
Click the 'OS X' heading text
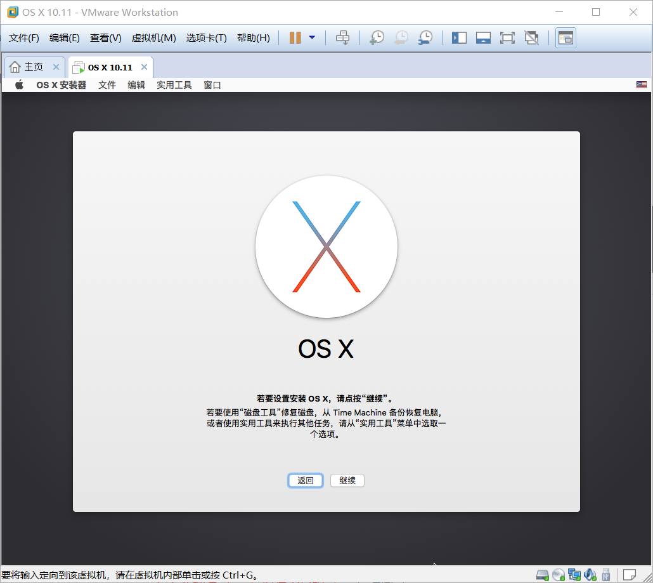click(x=326, y=348)
